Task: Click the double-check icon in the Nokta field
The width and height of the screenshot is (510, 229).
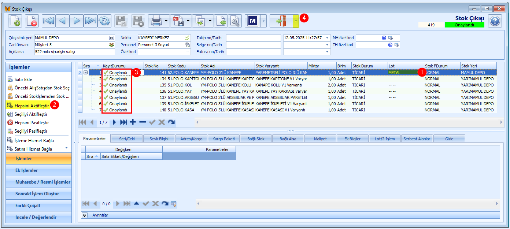Action: 188,38
